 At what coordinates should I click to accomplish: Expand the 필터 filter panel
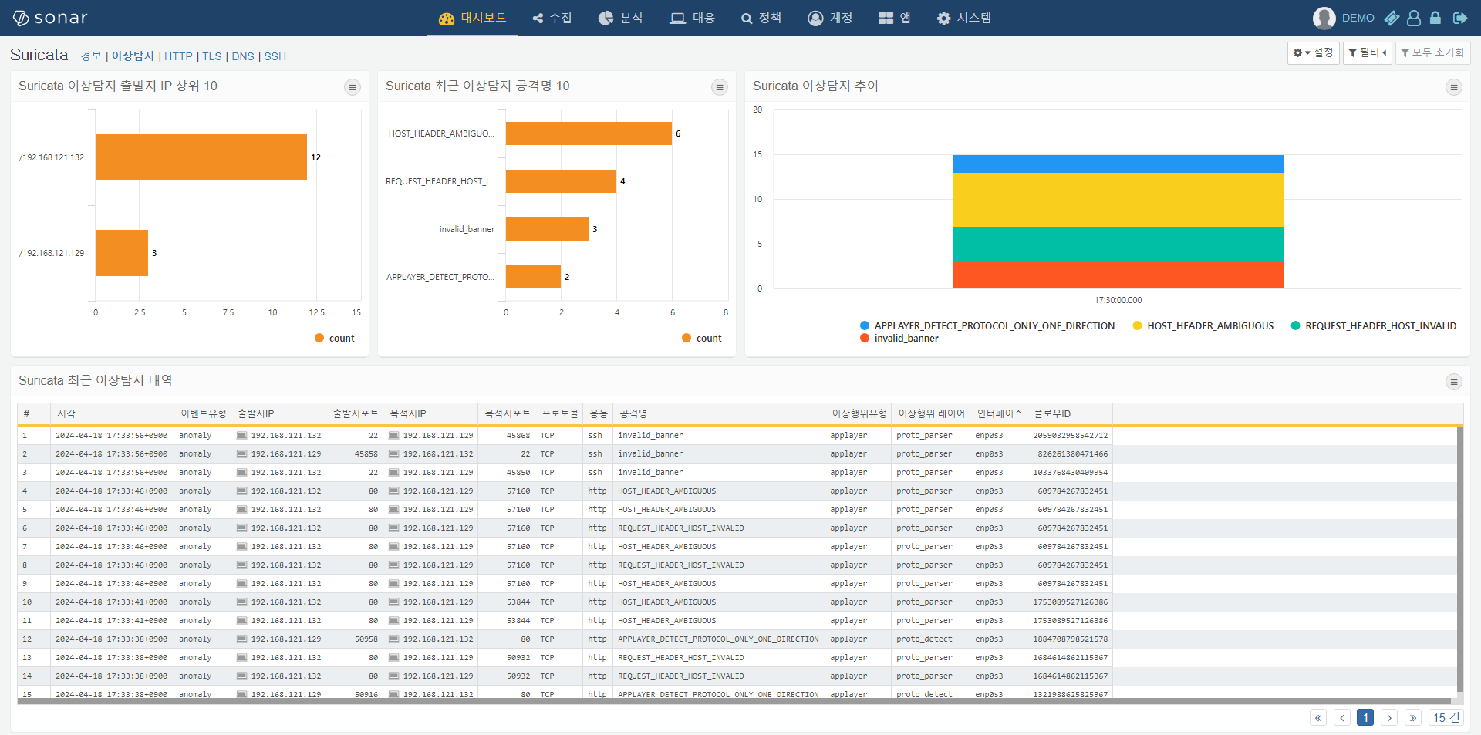coord(1368,52)
